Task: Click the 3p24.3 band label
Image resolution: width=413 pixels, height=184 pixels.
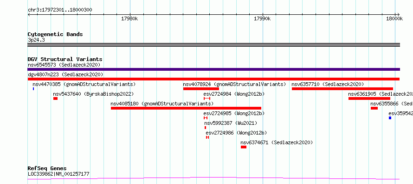Action: [x=36, y=40]
